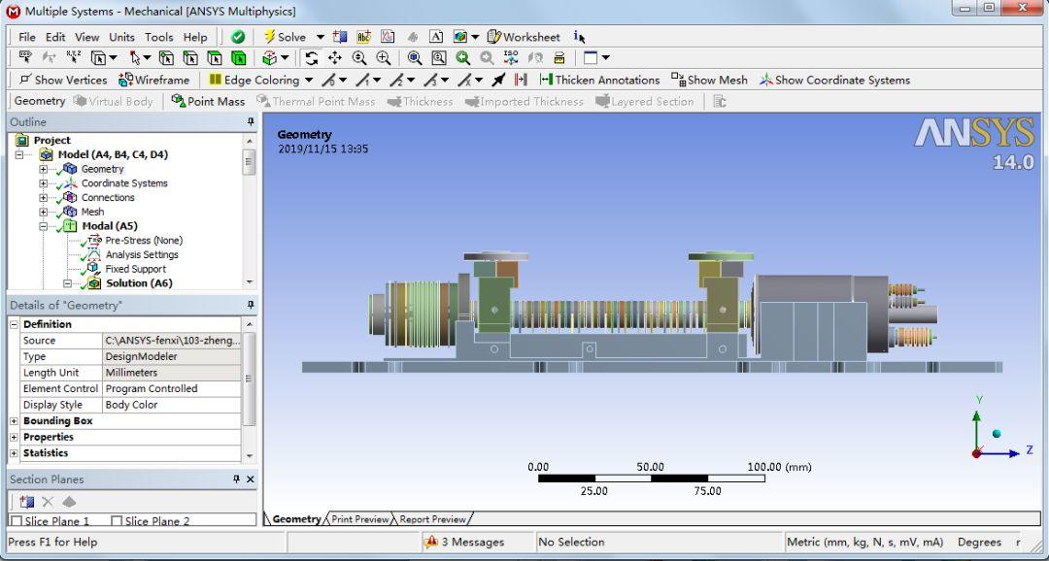
Task: Switch to the Report Preview tab
Action: click(x=433, y=519)
